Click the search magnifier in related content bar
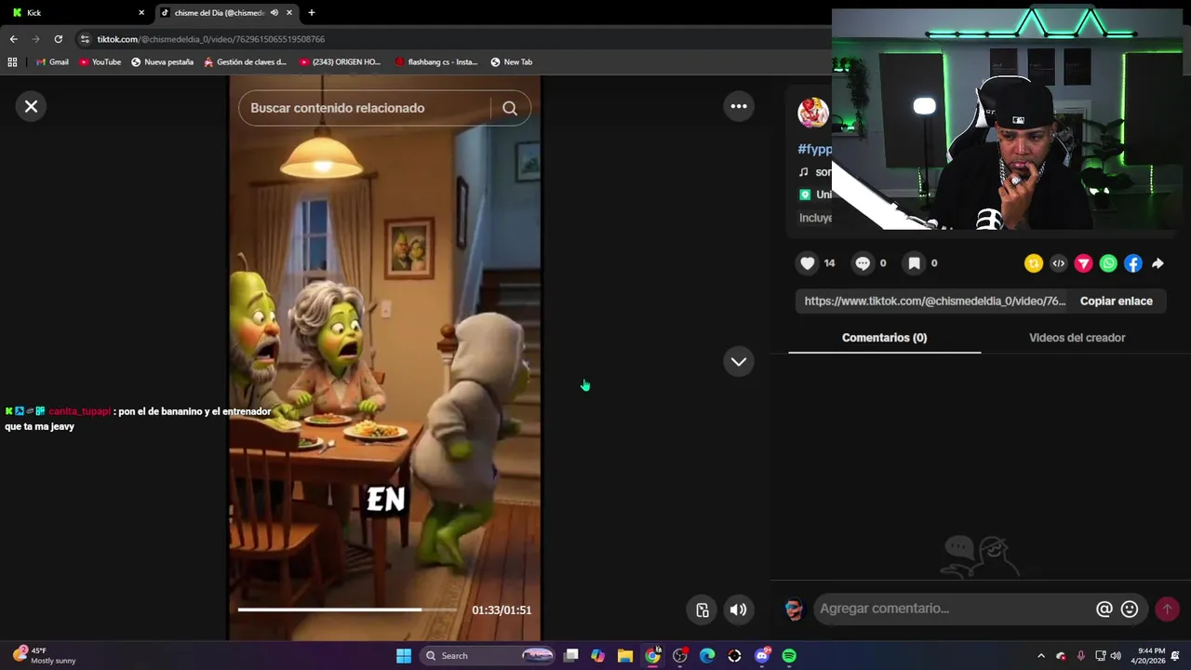 (510, 108)
